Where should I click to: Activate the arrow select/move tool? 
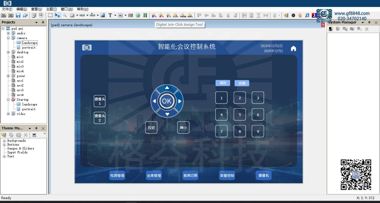[x=57, y=15]
